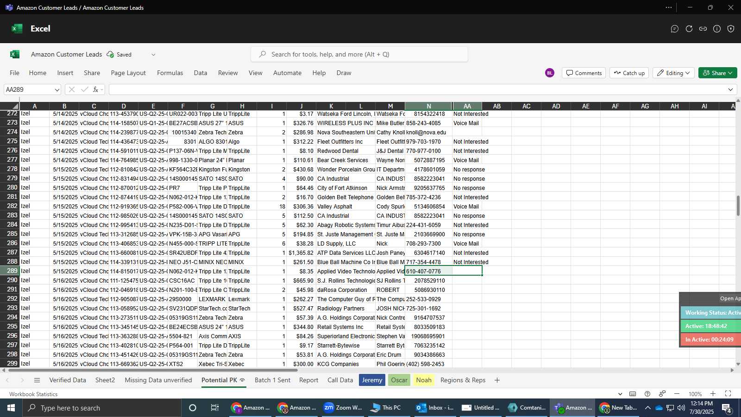
Task: Click the Cortana circle icon in taskbar
Action: [x=193, y=408]
